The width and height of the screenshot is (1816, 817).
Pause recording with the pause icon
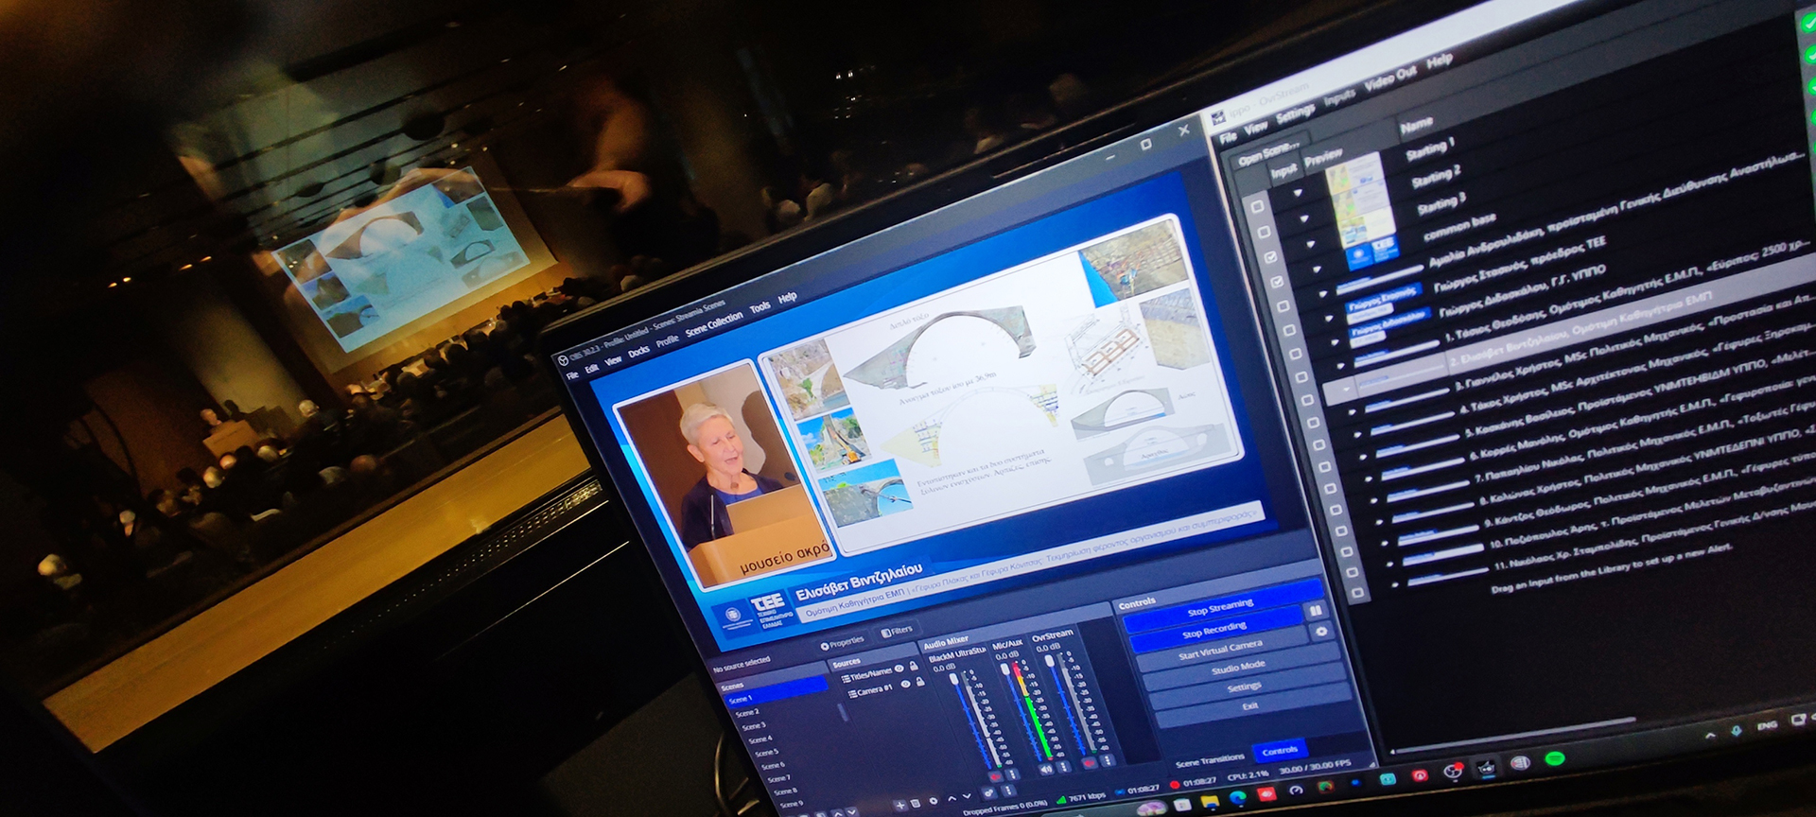coord(1316,611)
